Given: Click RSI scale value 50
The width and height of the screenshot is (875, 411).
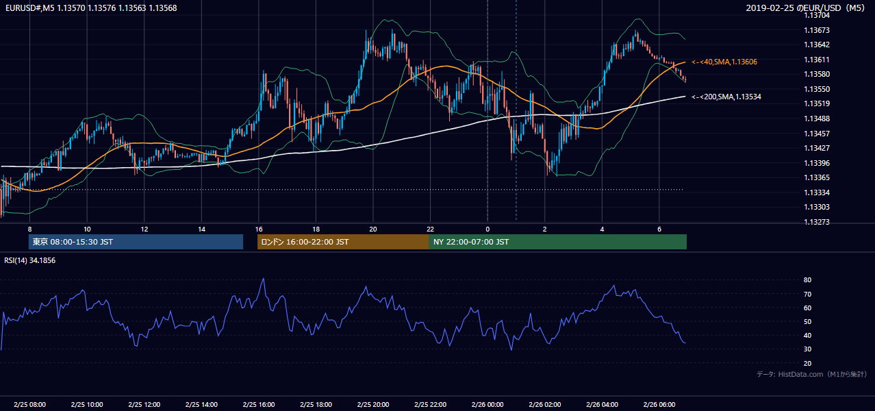Looking at the screenshot, I should tap(808, 321).
